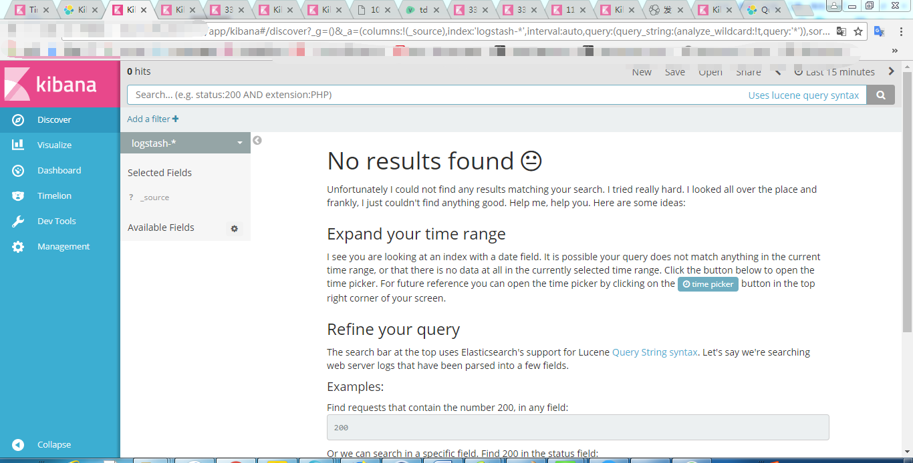The image size is (913, 463).
Task: Click the Google Translate extension icon
Action: pyautogui.click(x=880, y=31)
